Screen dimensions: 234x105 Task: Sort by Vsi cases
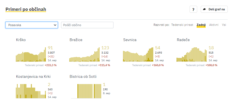[x=224, y=25]
